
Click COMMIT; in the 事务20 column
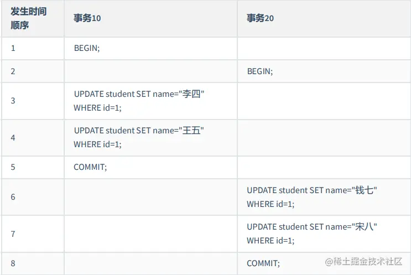[x=263, y=263]
